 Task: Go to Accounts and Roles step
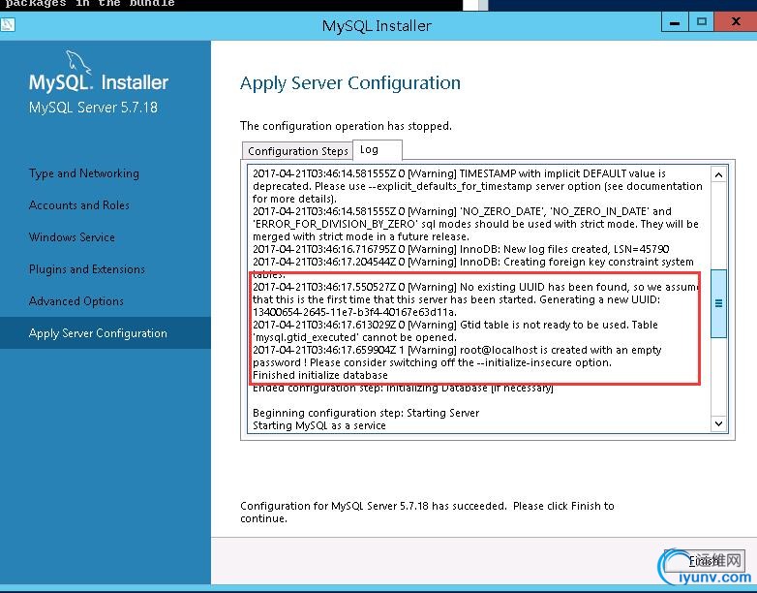click(x=79, y=204)
